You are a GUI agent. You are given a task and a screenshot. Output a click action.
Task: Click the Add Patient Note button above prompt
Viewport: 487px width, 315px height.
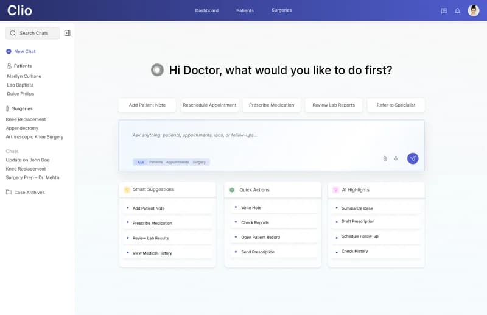point(147,105)
